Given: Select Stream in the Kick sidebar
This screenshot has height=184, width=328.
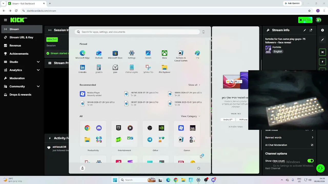Looking at the screenshot, I should [22, 29].
